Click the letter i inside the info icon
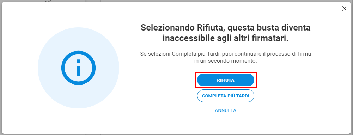Image resolution: width=353 pixels, height=135 pixels. point(78,68)
